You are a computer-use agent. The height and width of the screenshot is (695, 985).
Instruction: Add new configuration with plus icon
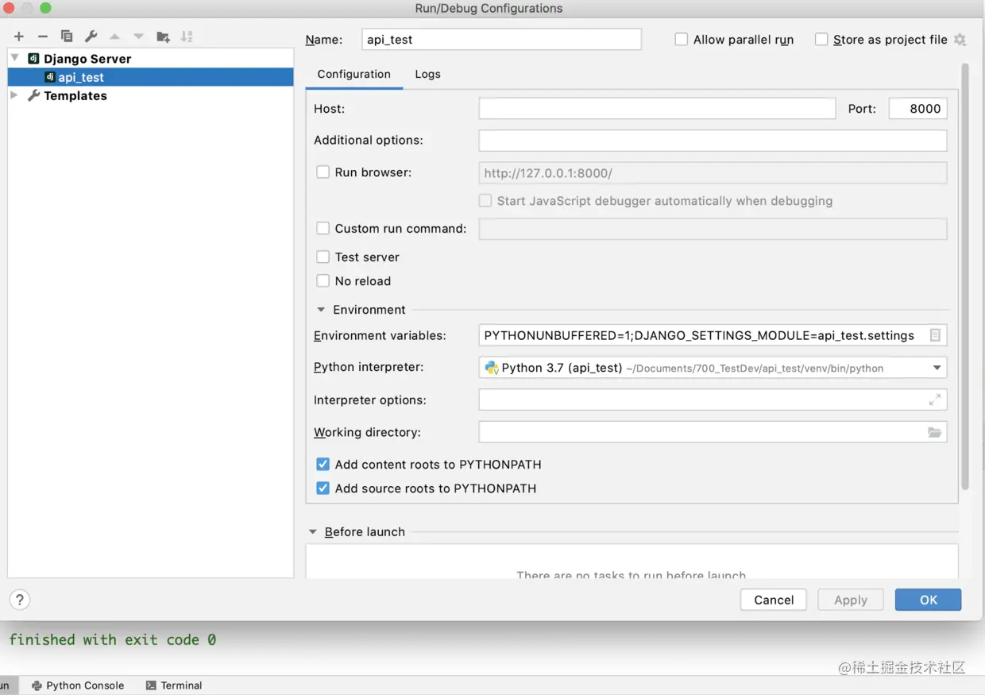19,37
